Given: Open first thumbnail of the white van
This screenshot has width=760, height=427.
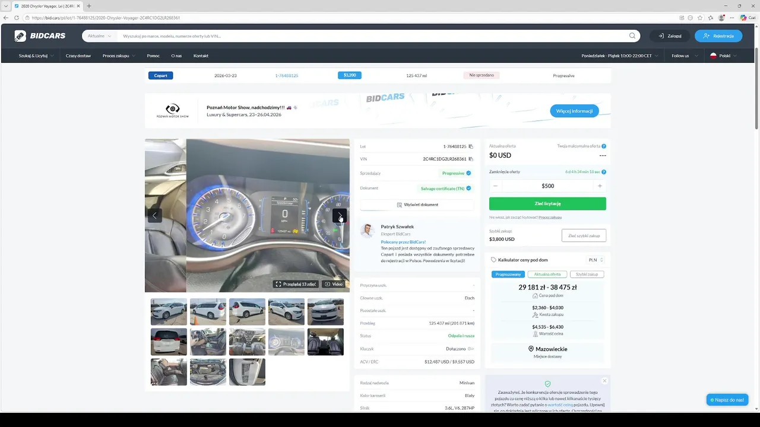Looking at the screenshot, I should [169, 312].
